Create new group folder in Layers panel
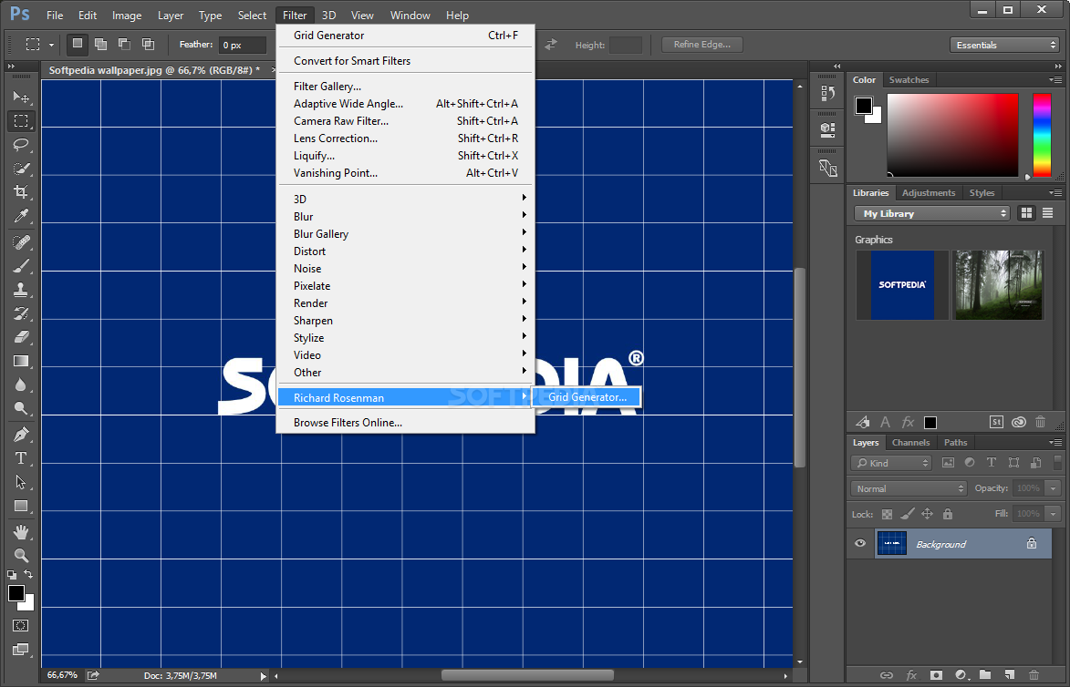 point(984,675)
